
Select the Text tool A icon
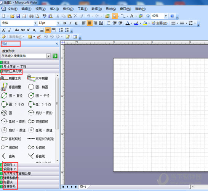point(132,16)
